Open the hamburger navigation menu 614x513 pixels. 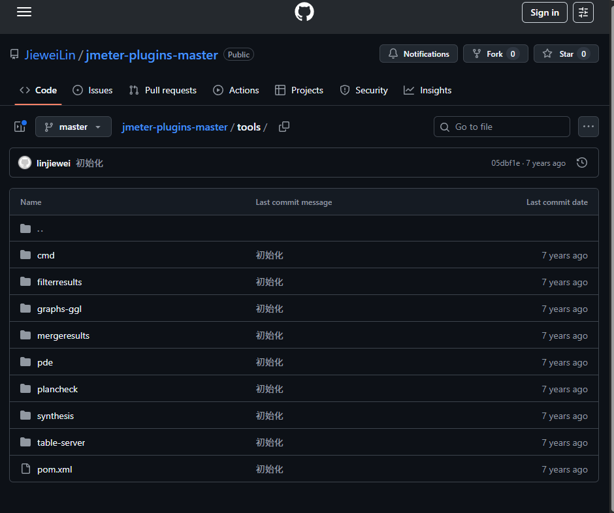pyautogui.click(x=24, y=12)
